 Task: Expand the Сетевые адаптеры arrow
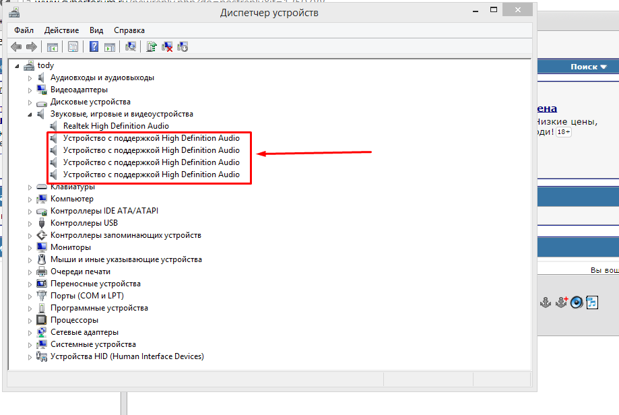pos(30,333)
